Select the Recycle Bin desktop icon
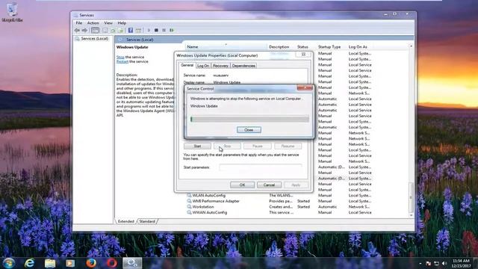This screenshot has height=269, width=478. [x=12, y=13]
